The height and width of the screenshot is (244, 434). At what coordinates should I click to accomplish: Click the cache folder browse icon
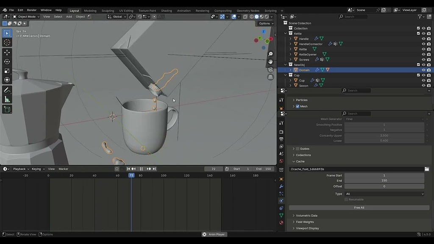click(x=427, y=169)
